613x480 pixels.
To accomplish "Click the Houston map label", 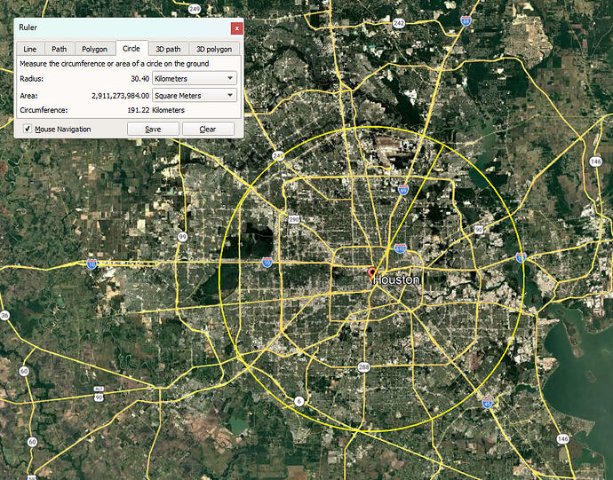I will pyautogui.click(x=396, y=279).
